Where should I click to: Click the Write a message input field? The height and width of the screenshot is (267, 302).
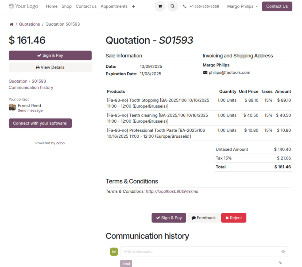click(x=200, y=251)
